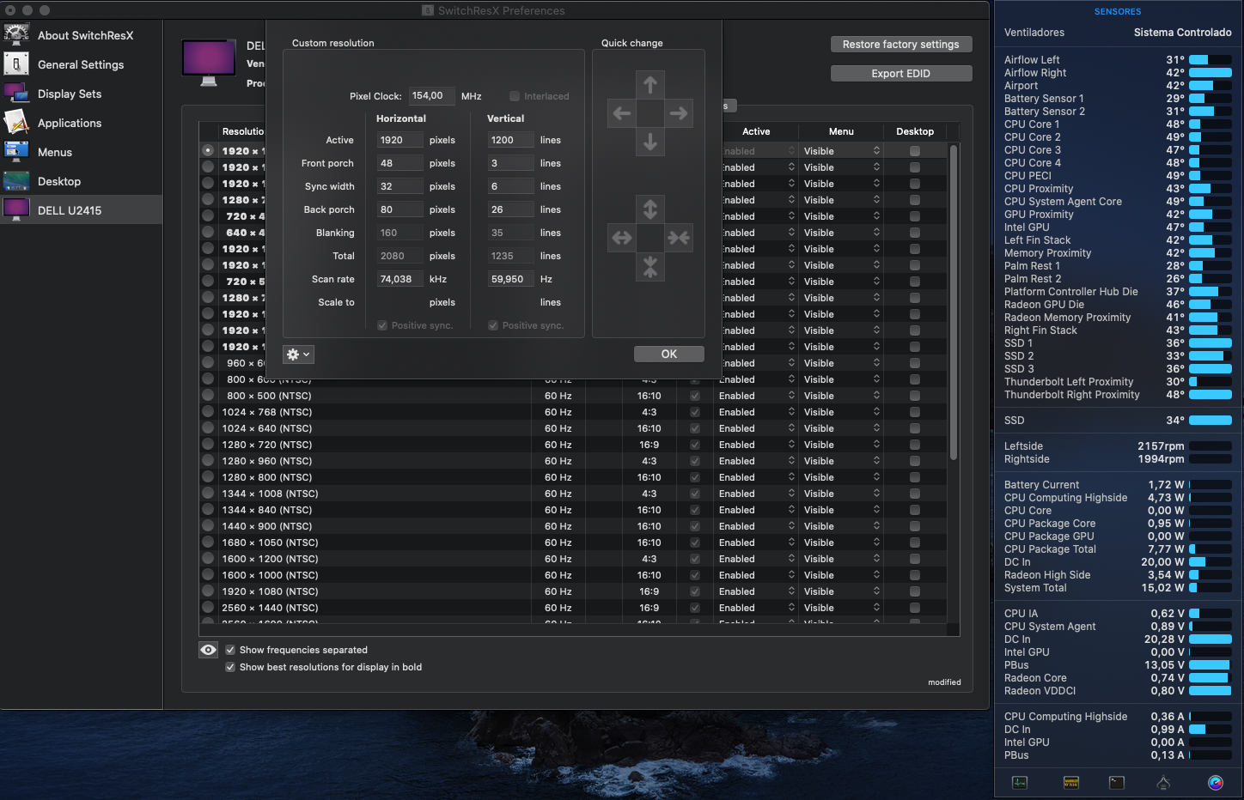Click the Pixel Clock input field

(430, 96)
